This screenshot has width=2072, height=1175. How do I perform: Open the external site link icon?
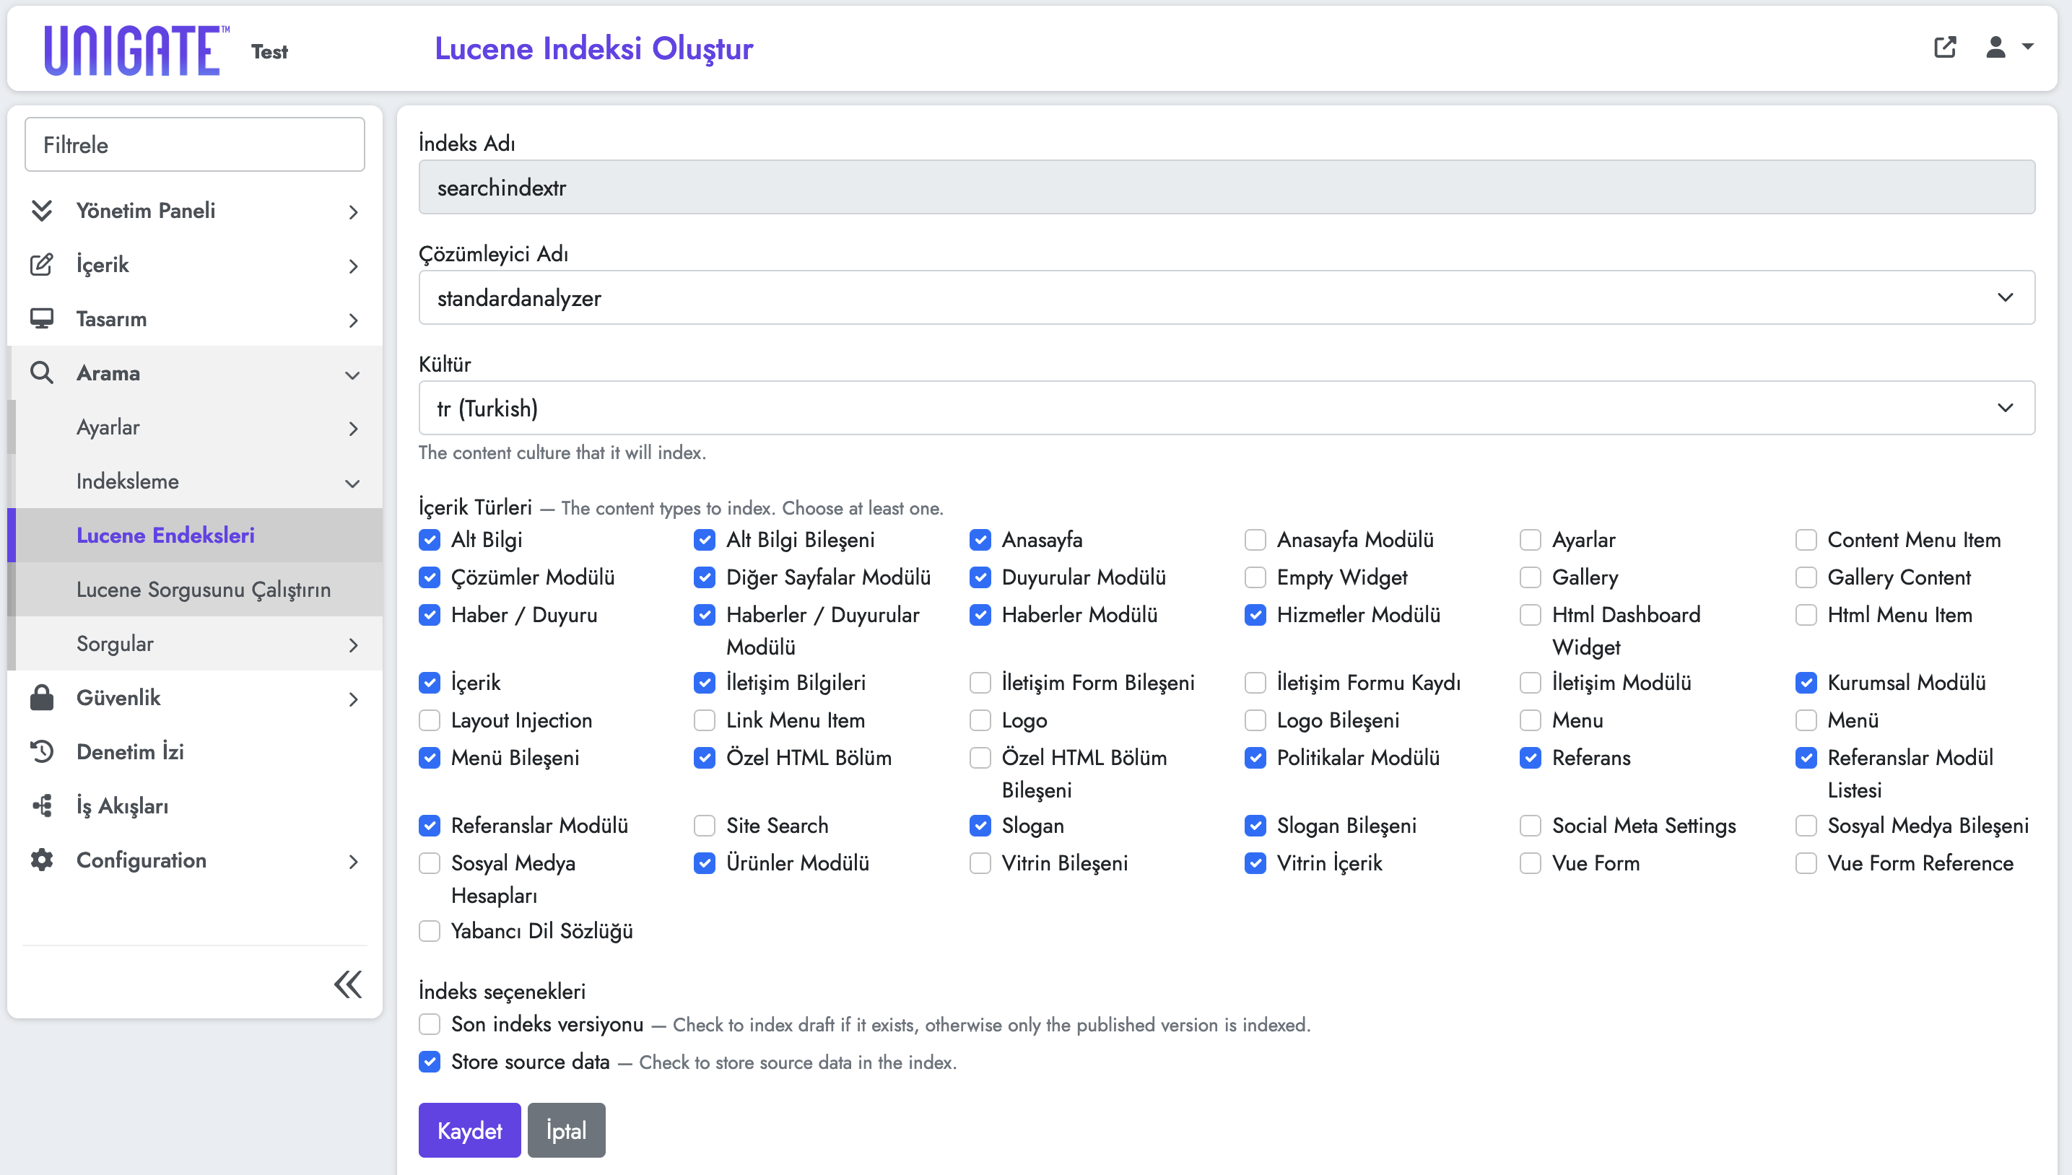tap(1945, 47)
